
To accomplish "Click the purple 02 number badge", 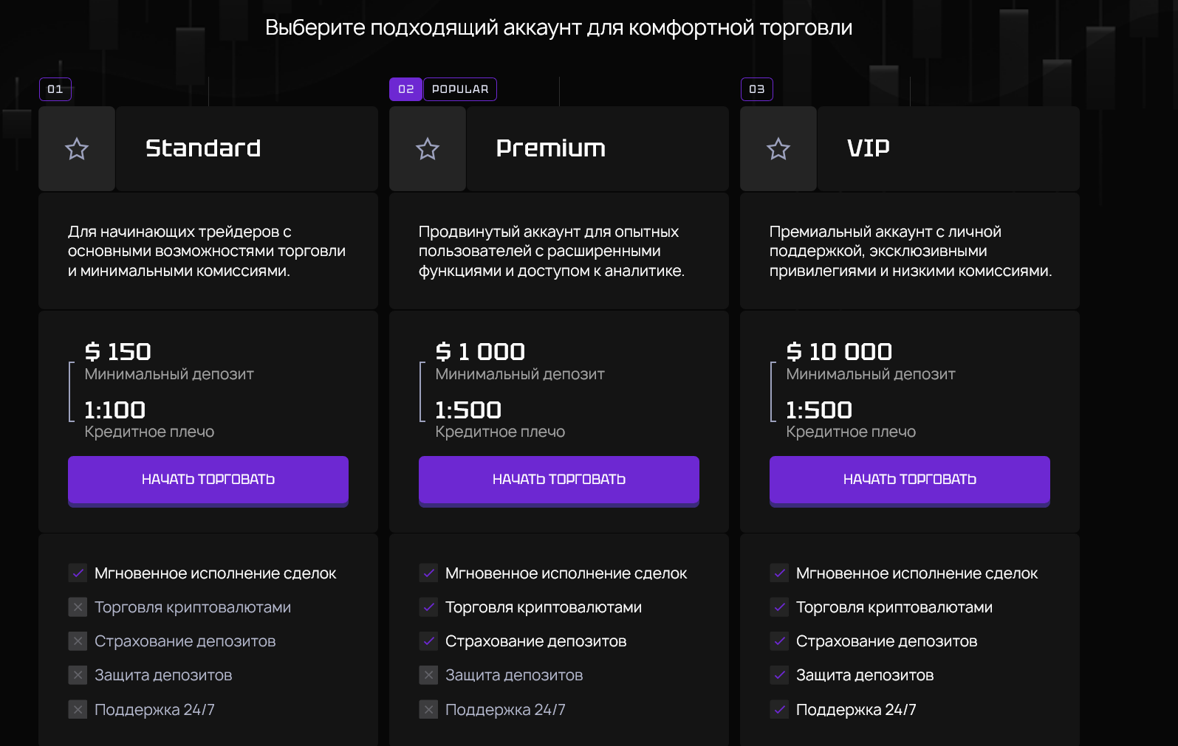I will [x=405, y=89].
